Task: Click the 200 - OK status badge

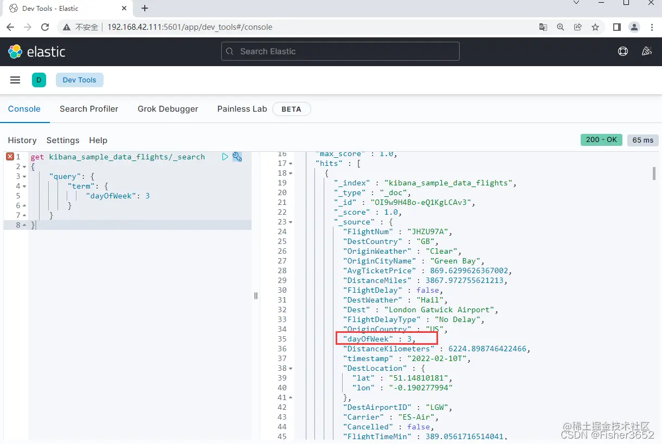Action: click(x=601, y=140)
